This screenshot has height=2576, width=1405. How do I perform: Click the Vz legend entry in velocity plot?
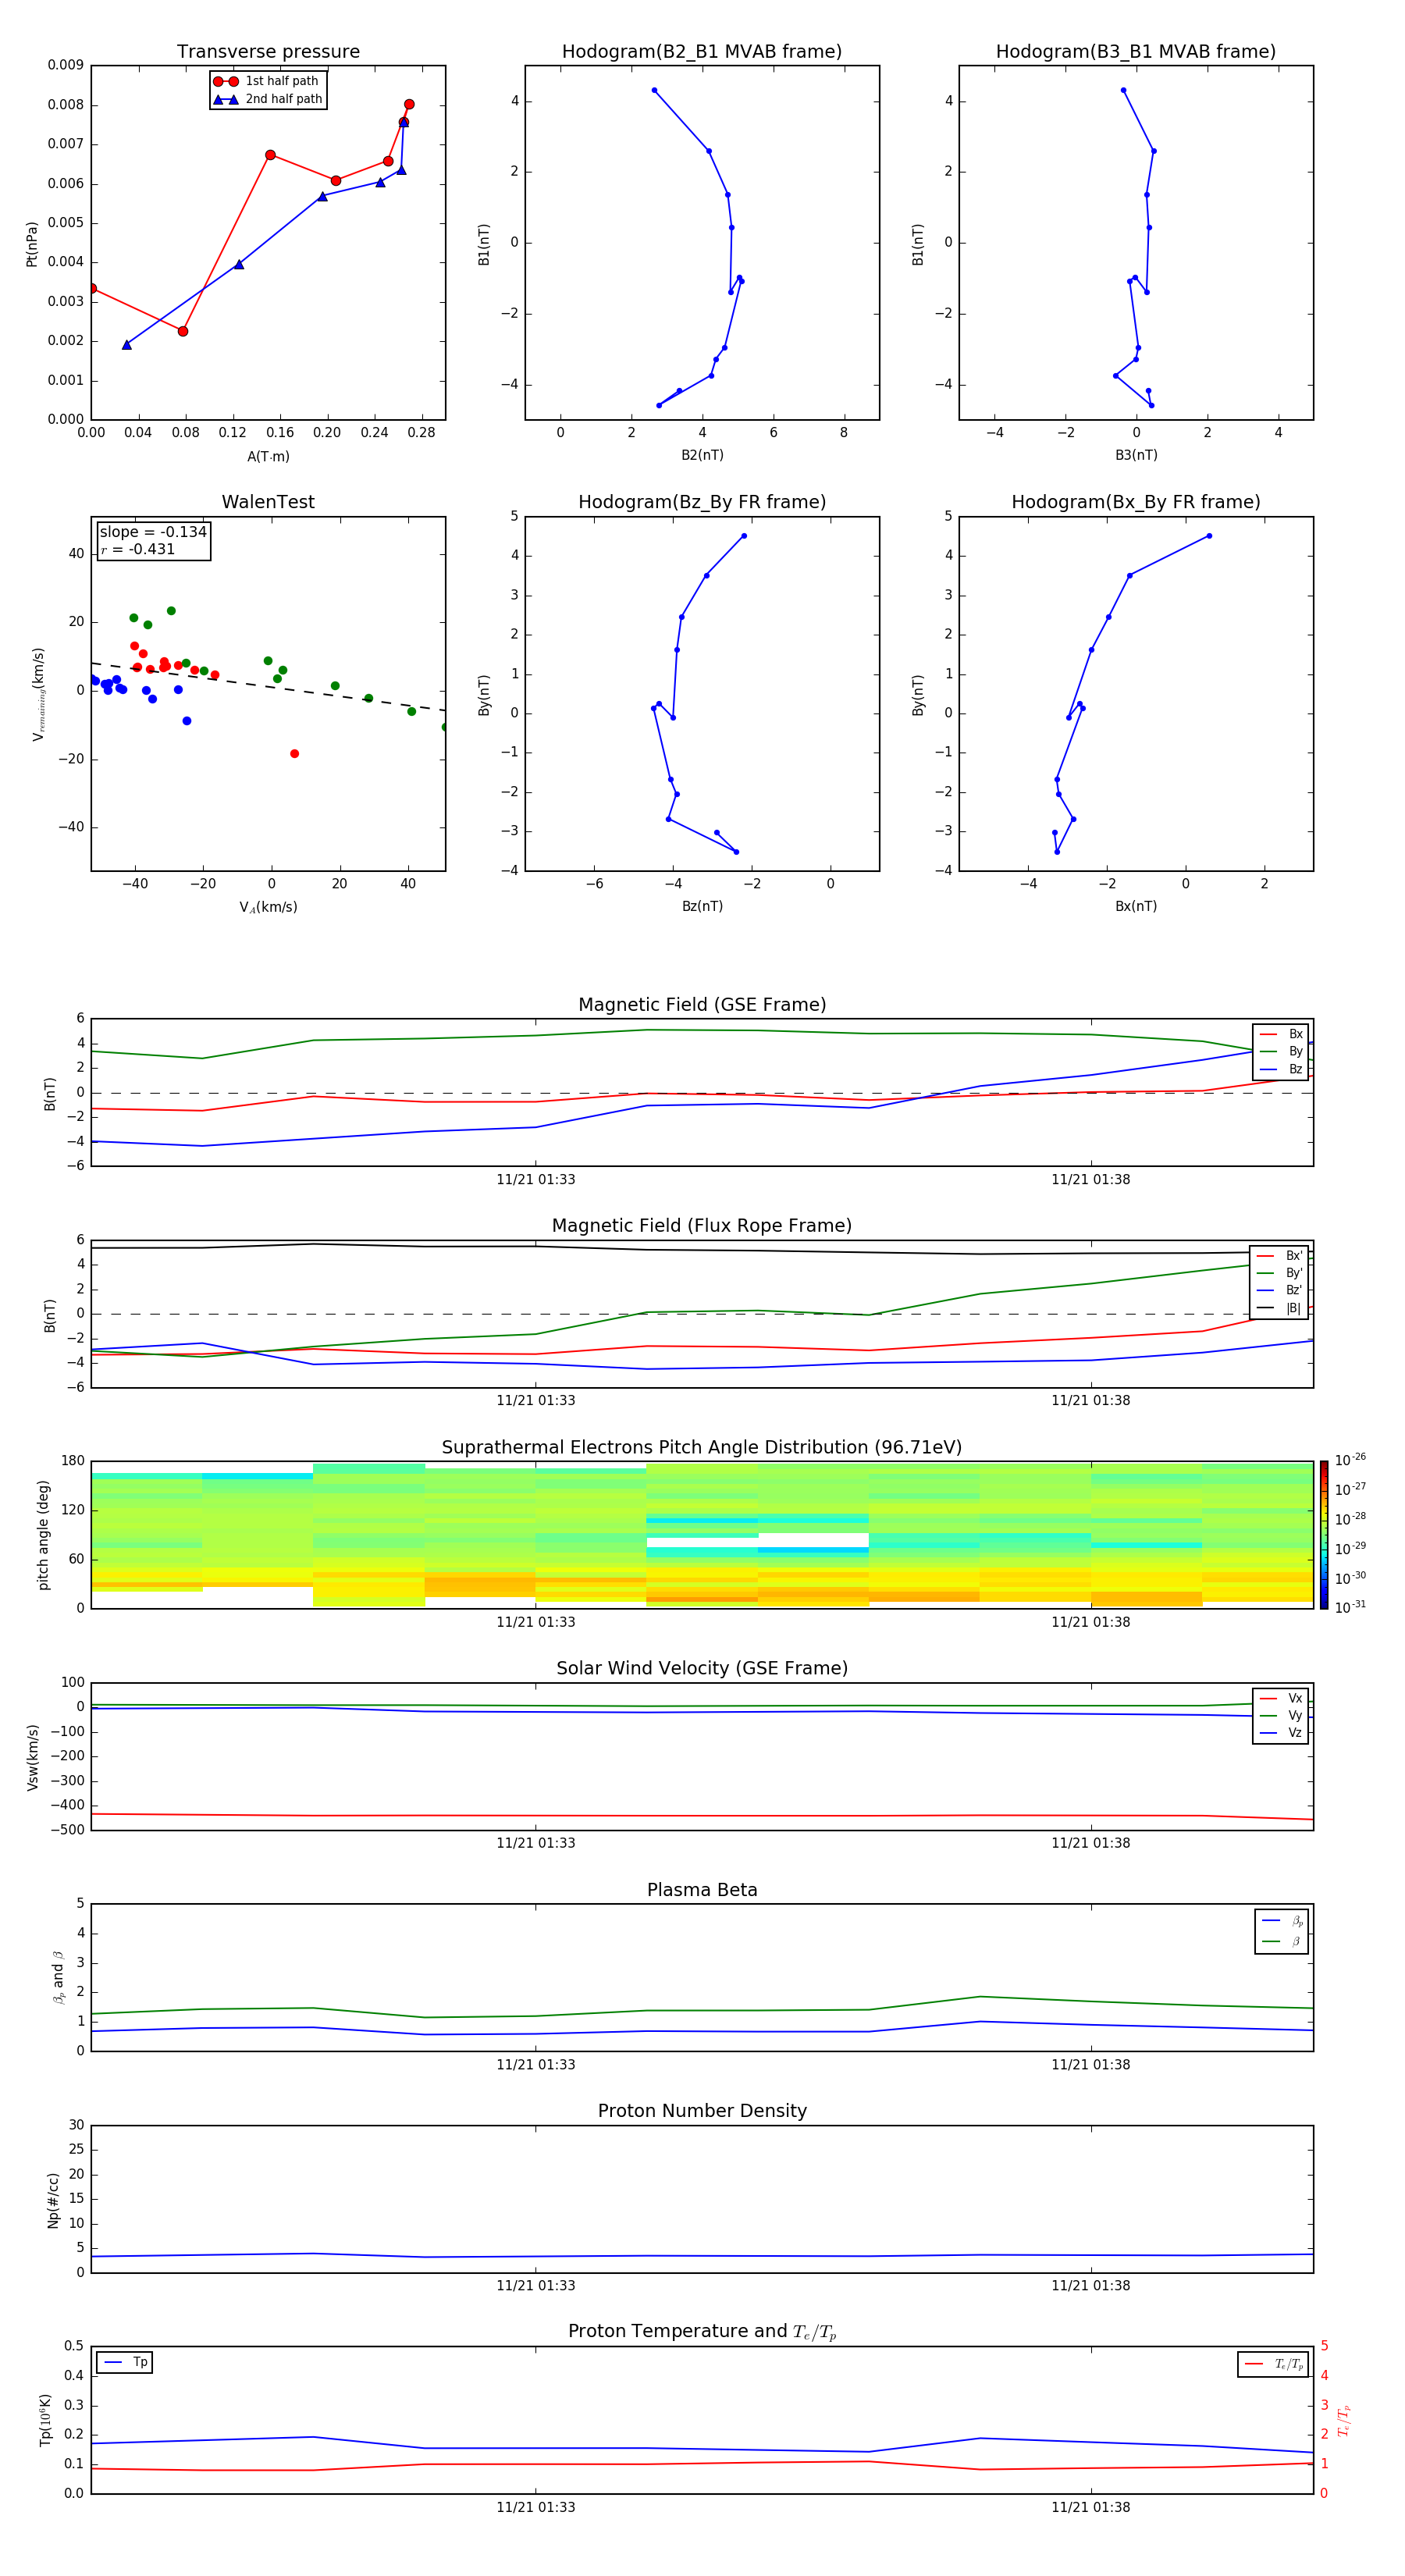[1281, 1733]
